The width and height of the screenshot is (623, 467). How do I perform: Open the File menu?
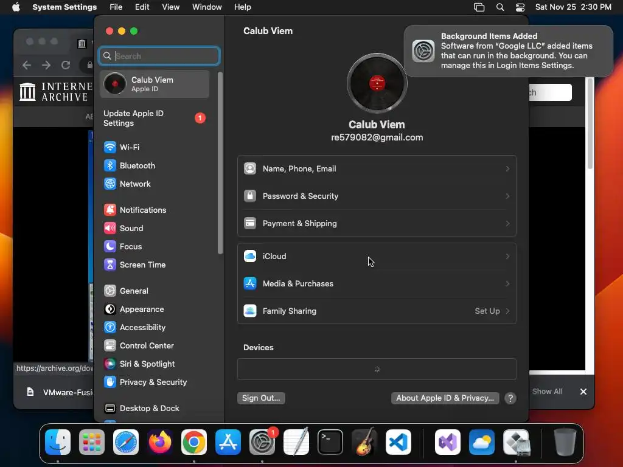coord(116,7)
